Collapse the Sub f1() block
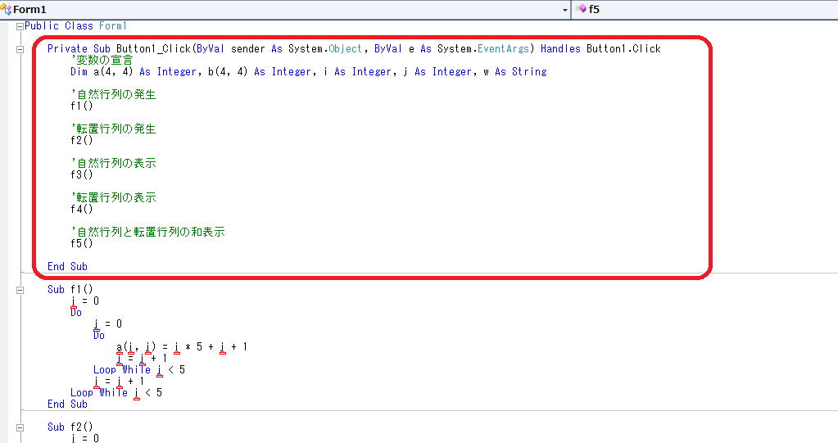This screenshot has height=443, width=838. (x=20, y=290)
